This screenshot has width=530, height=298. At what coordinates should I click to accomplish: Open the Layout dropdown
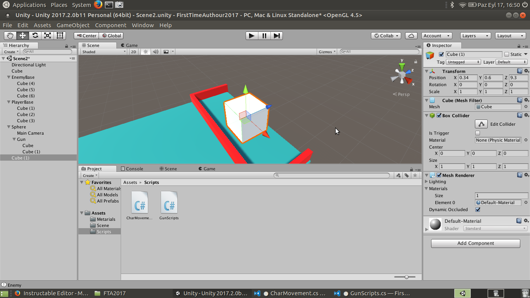[x=510, y=36]
